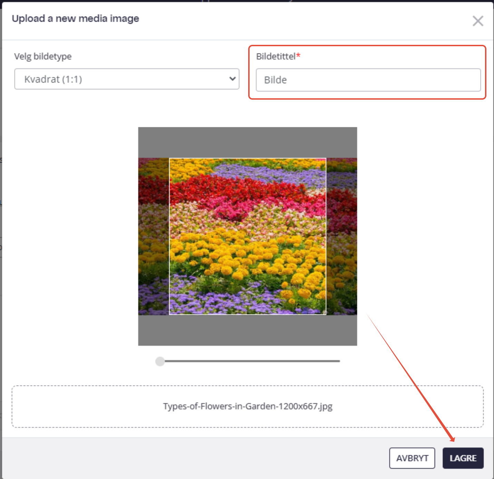Image resolution: width=494 pixels, height=479 pixels.
Task: Click the flower image crop area
Action: coord(248,236)
